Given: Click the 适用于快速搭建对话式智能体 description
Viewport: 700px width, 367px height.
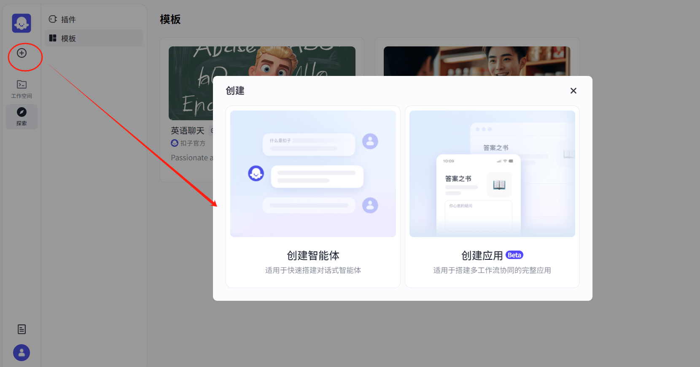Looking at the screenshot, I should [313, 270].
